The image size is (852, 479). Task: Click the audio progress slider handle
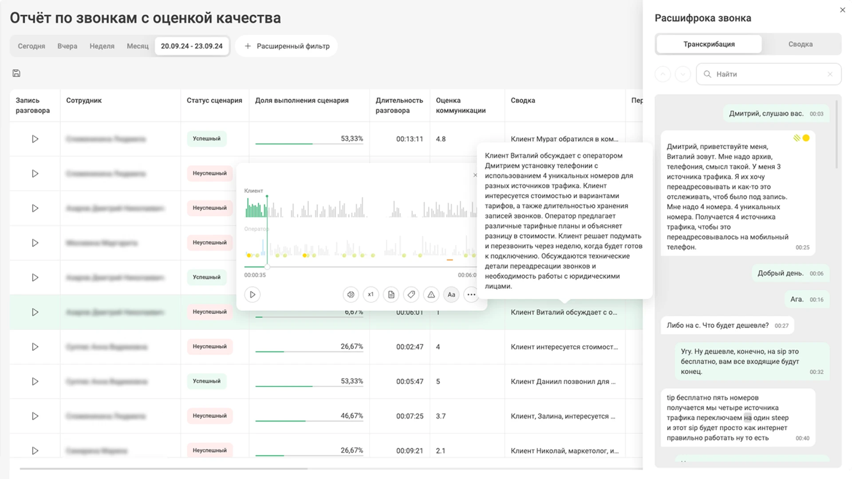[267, 267]
